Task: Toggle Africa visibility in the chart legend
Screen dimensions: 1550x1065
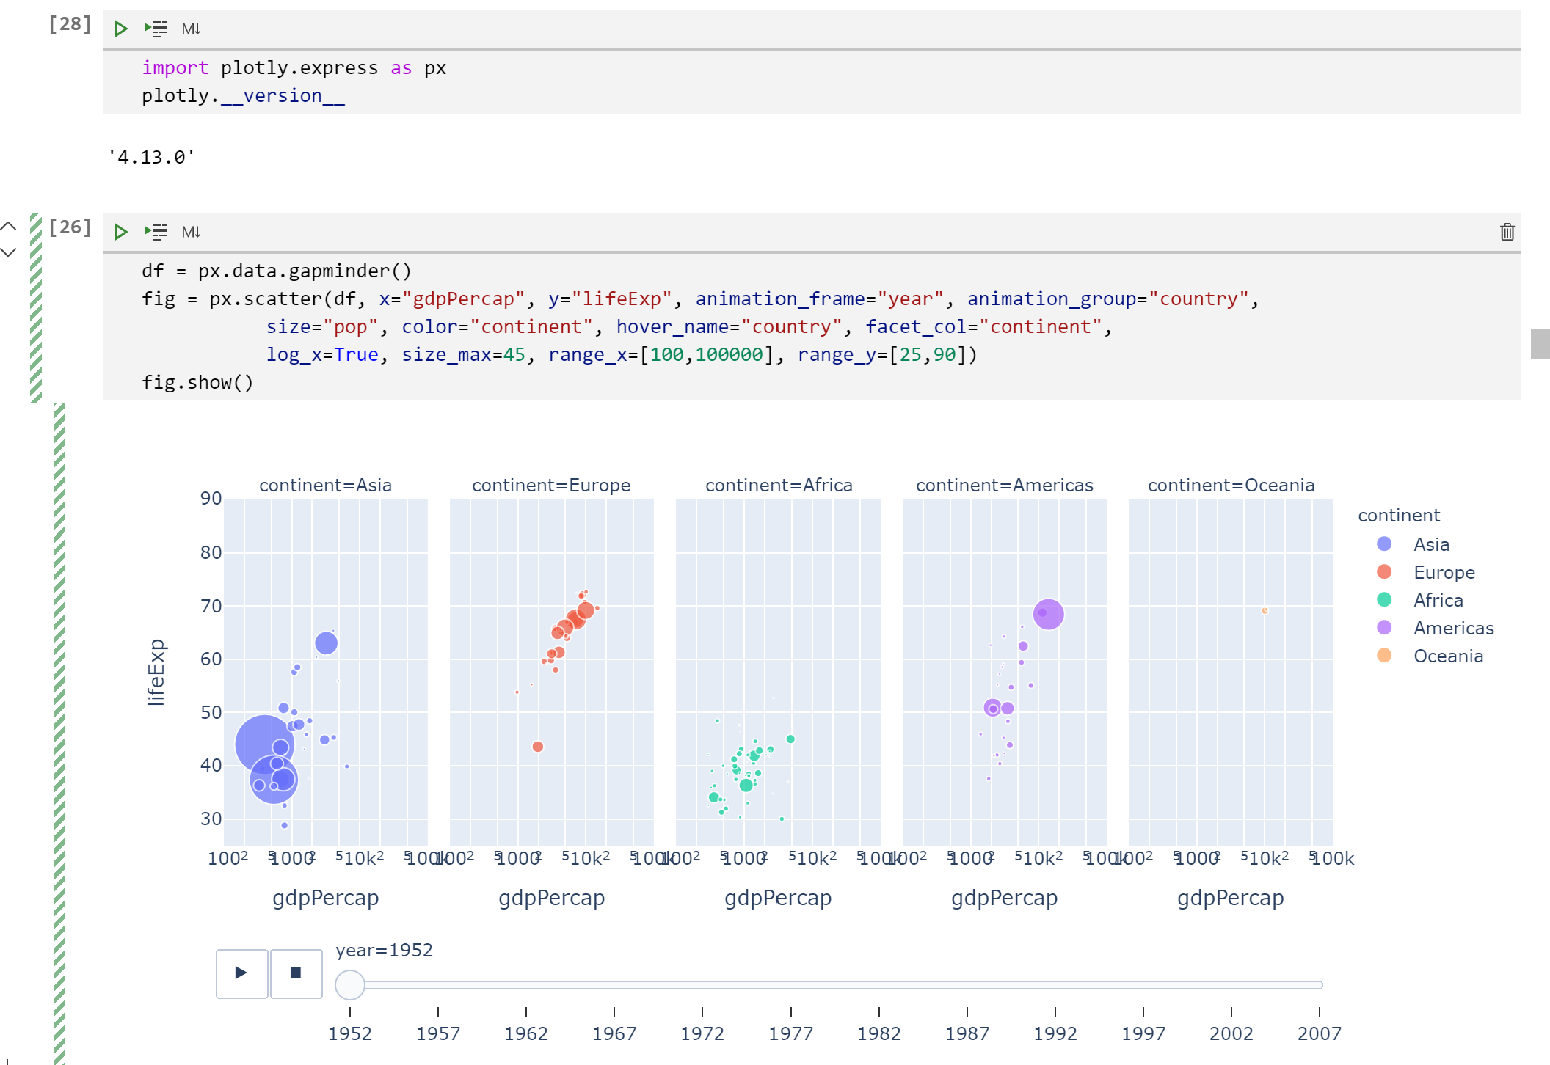Action: [1437, 600]
